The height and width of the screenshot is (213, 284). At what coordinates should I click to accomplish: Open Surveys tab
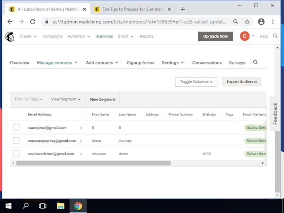click(237, 63)
